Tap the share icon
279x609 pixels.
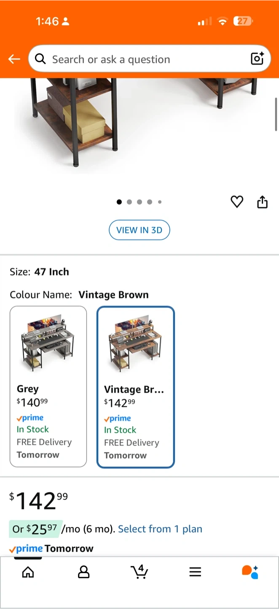262,202
